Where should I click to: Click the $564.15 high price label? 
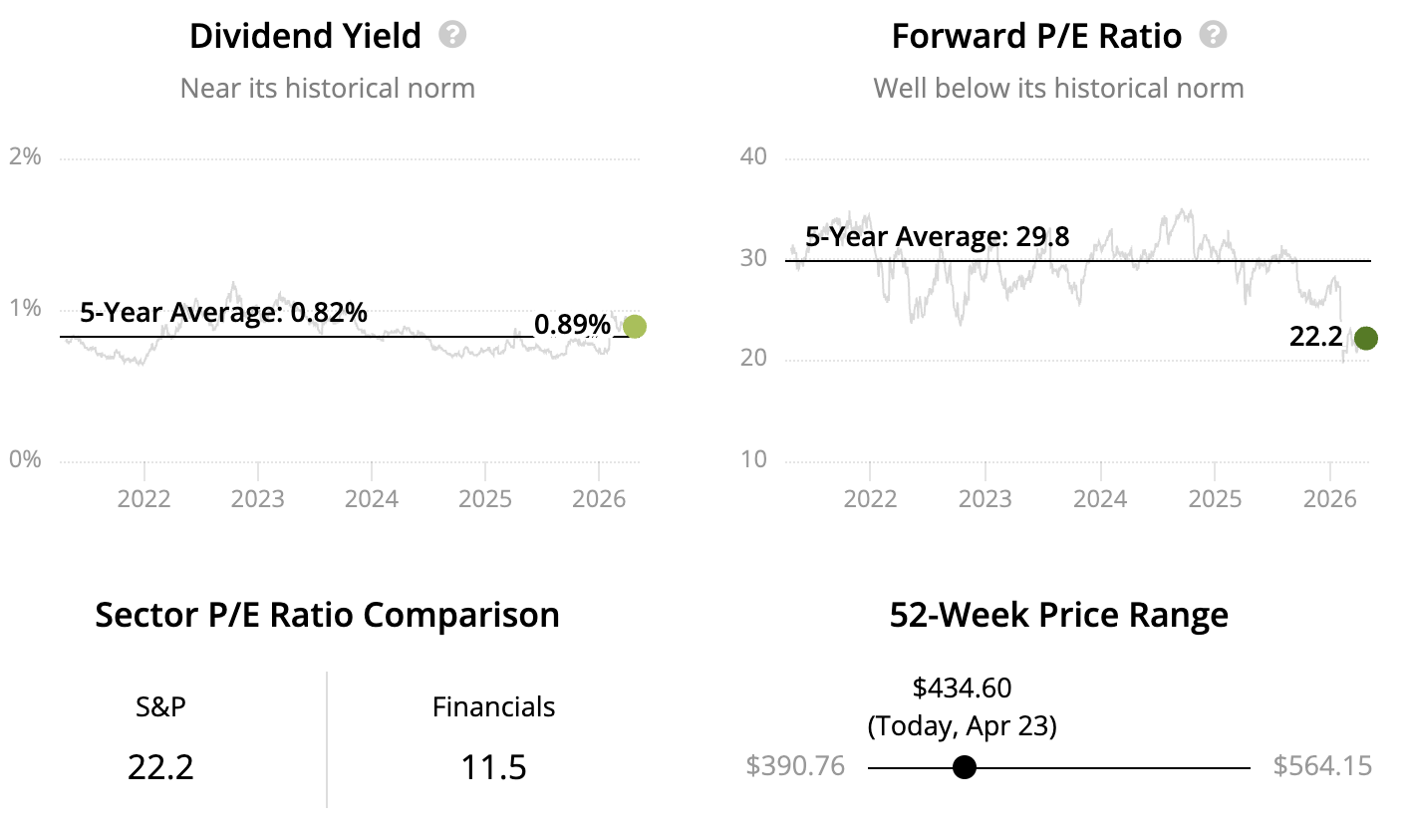(x=1322, y=766)
